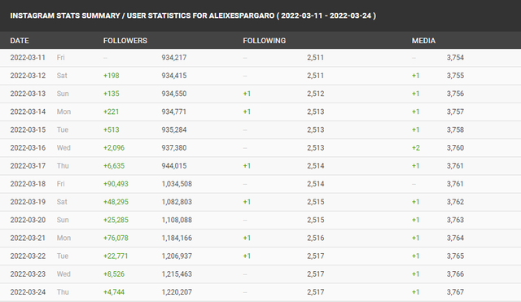Click the FOLLOWERS column header
The width and height of the screenshot is (521, 302).
point(125,41)
